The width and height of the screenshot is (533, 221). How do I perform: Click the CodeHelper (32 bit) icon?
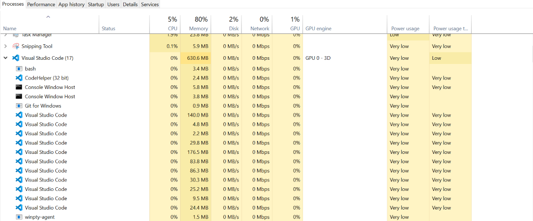(x=19, y=78)
